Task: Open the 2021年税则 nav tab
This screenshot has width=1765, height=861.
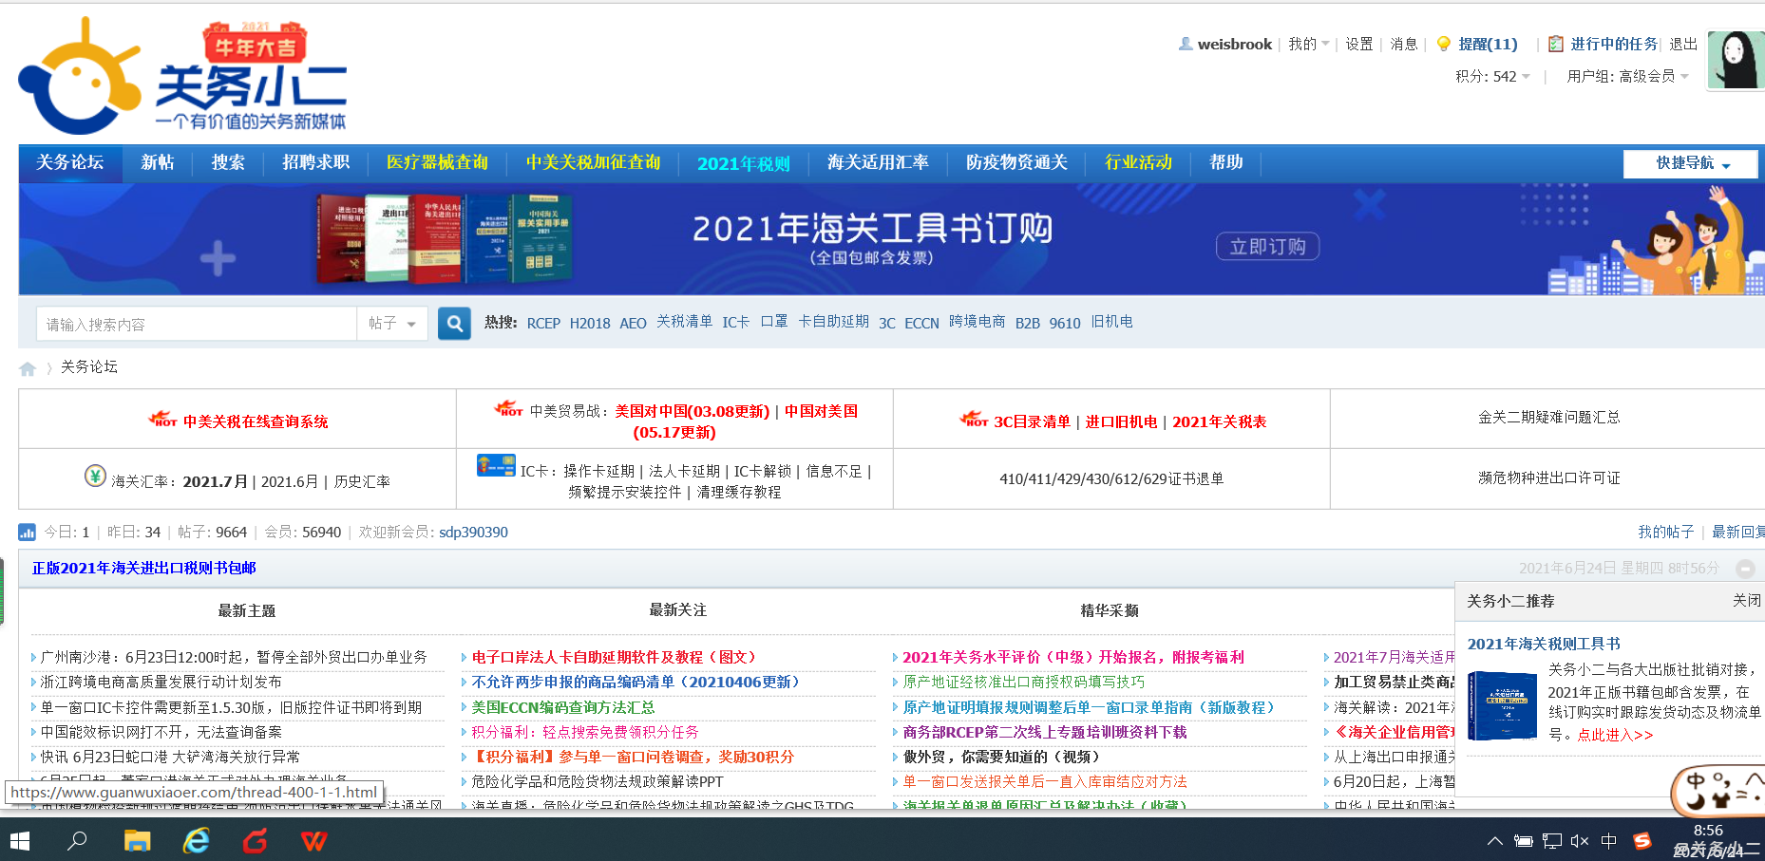Action: [743, 163]
